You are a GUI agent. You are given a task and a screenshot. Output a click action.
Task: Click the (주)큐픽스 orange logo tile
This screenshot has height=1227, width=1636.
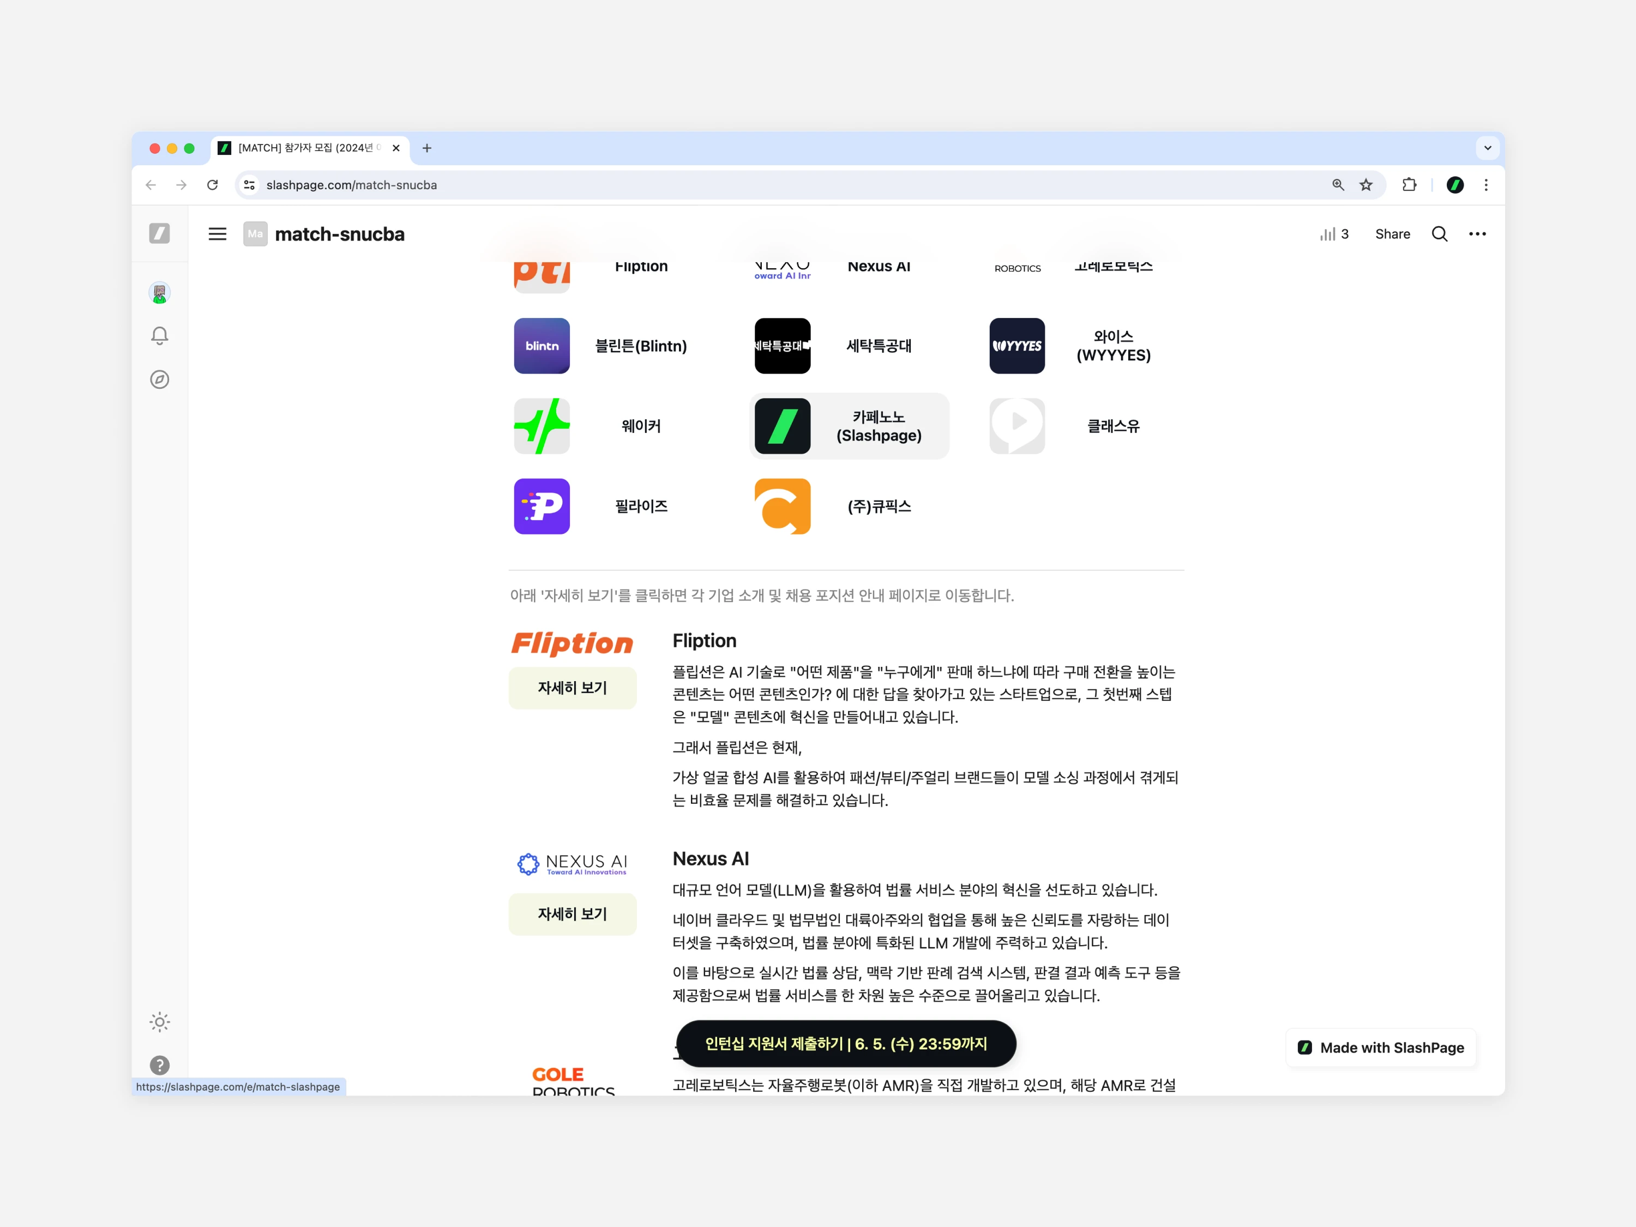click(x=783, y=507)
